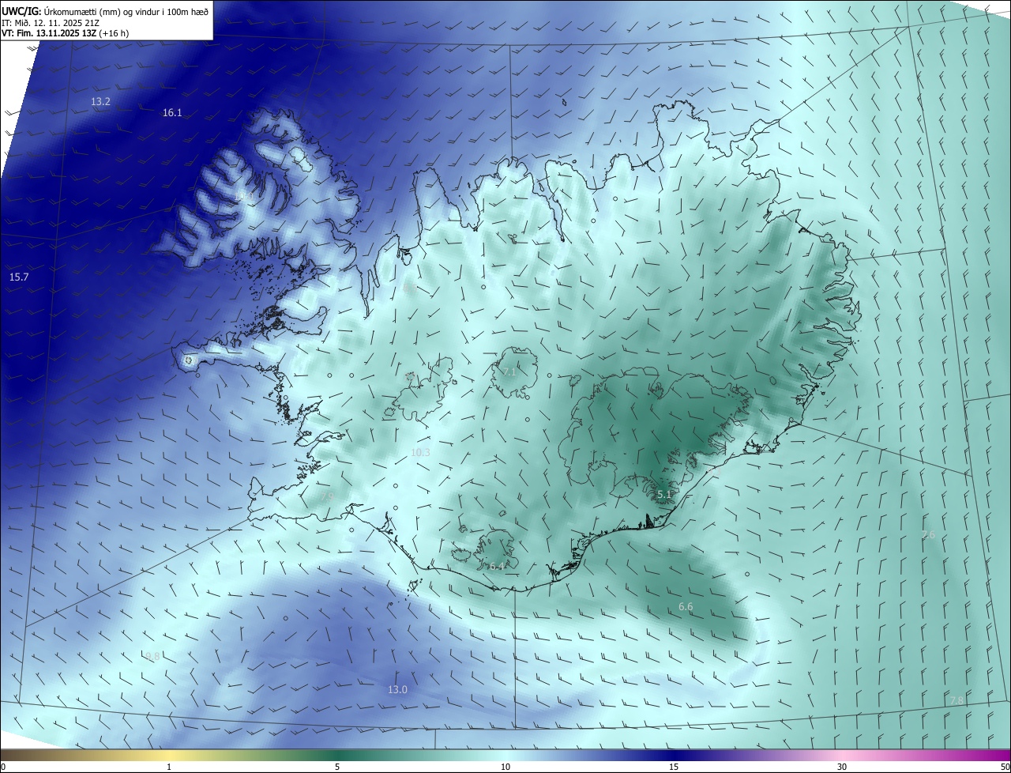Click the color scale tick labeled 0
This screenshot has height=773, width=1011.
(x=3, y=767)
